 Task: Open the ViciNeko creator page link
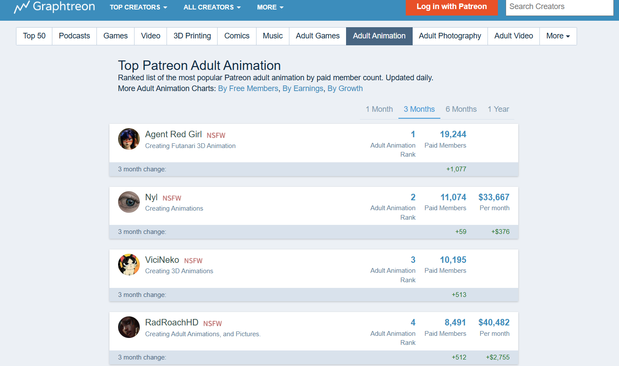(162, 260)
